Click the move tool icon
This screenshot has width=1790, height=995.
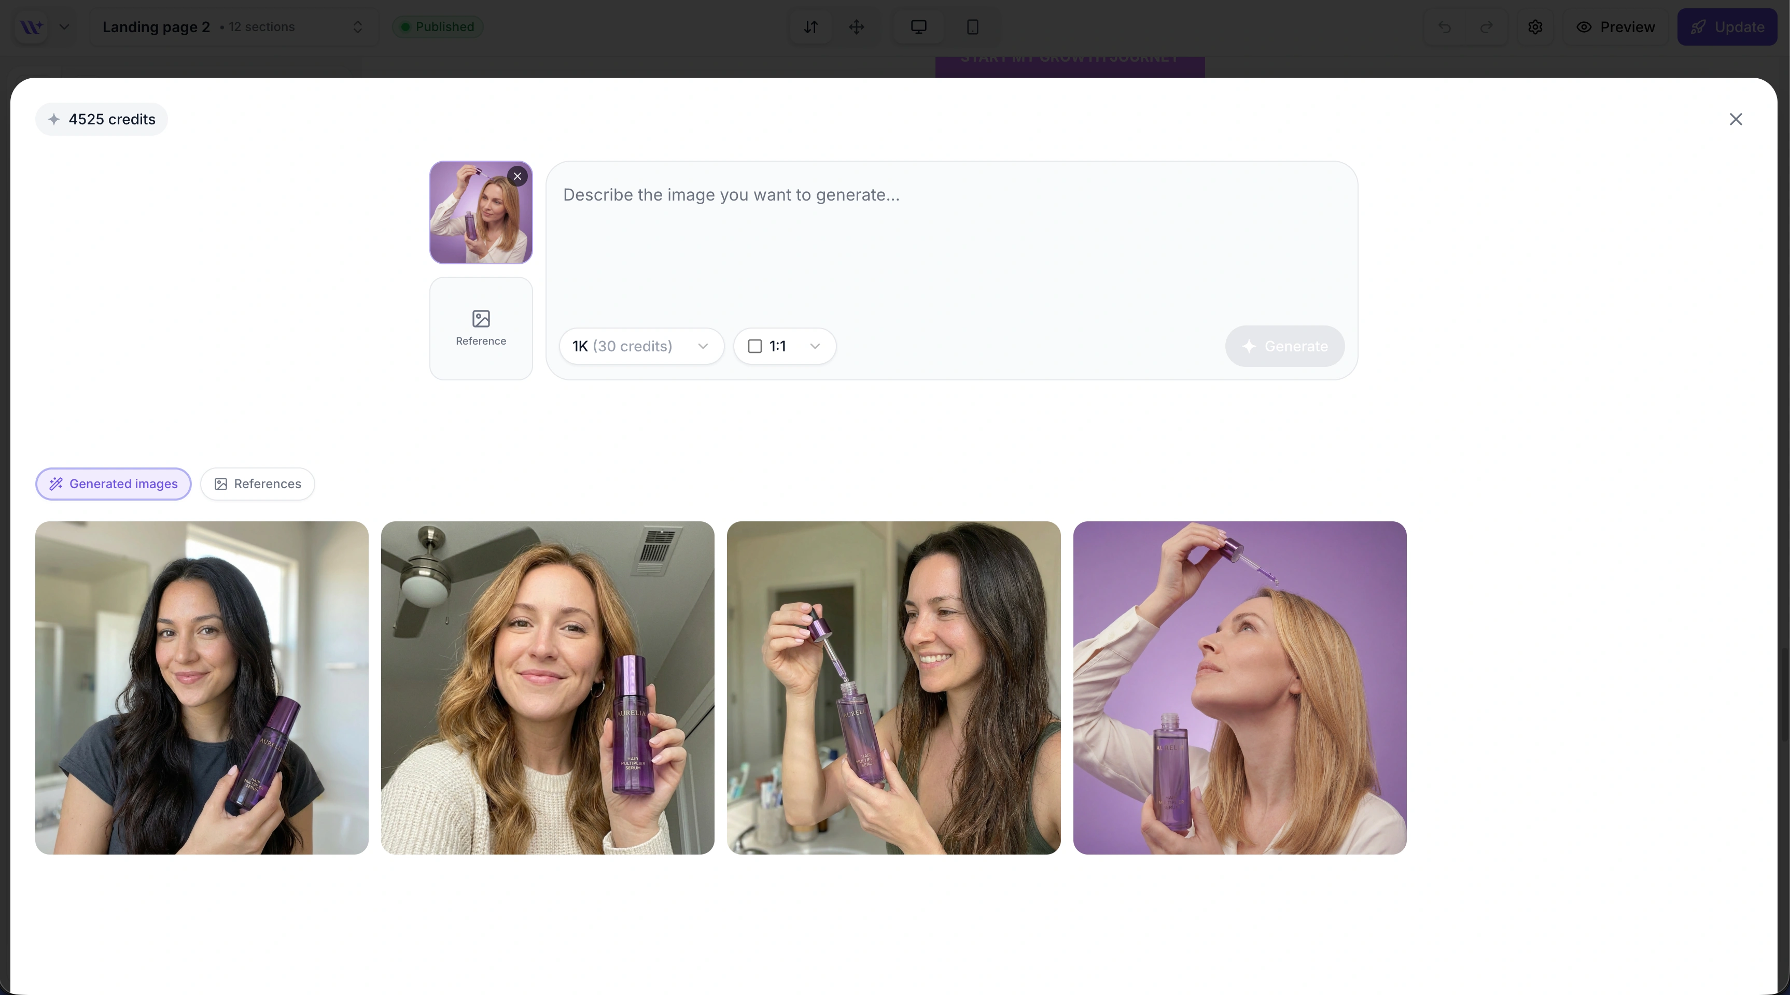pos(856,27)
